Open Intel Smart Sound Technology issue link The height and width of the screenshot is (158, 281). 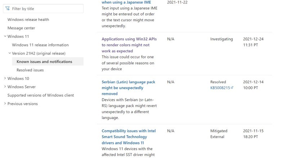click(129, 137)
